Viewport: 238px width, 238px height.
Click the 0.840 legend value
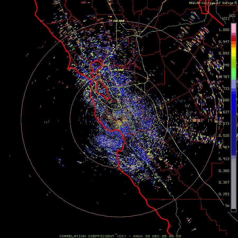(224, 65)
